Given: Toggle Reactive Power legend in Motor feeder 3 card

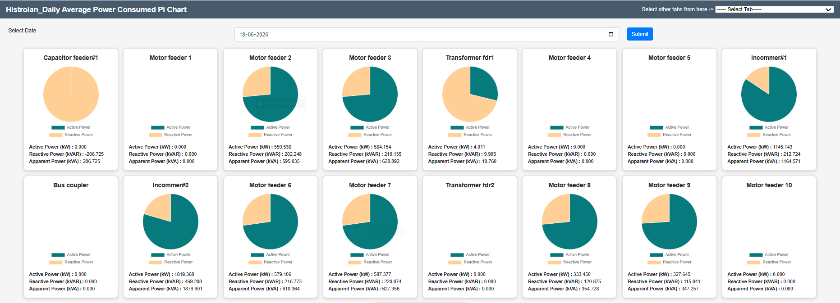Looking at the screenshot, I should pos(370,135).
